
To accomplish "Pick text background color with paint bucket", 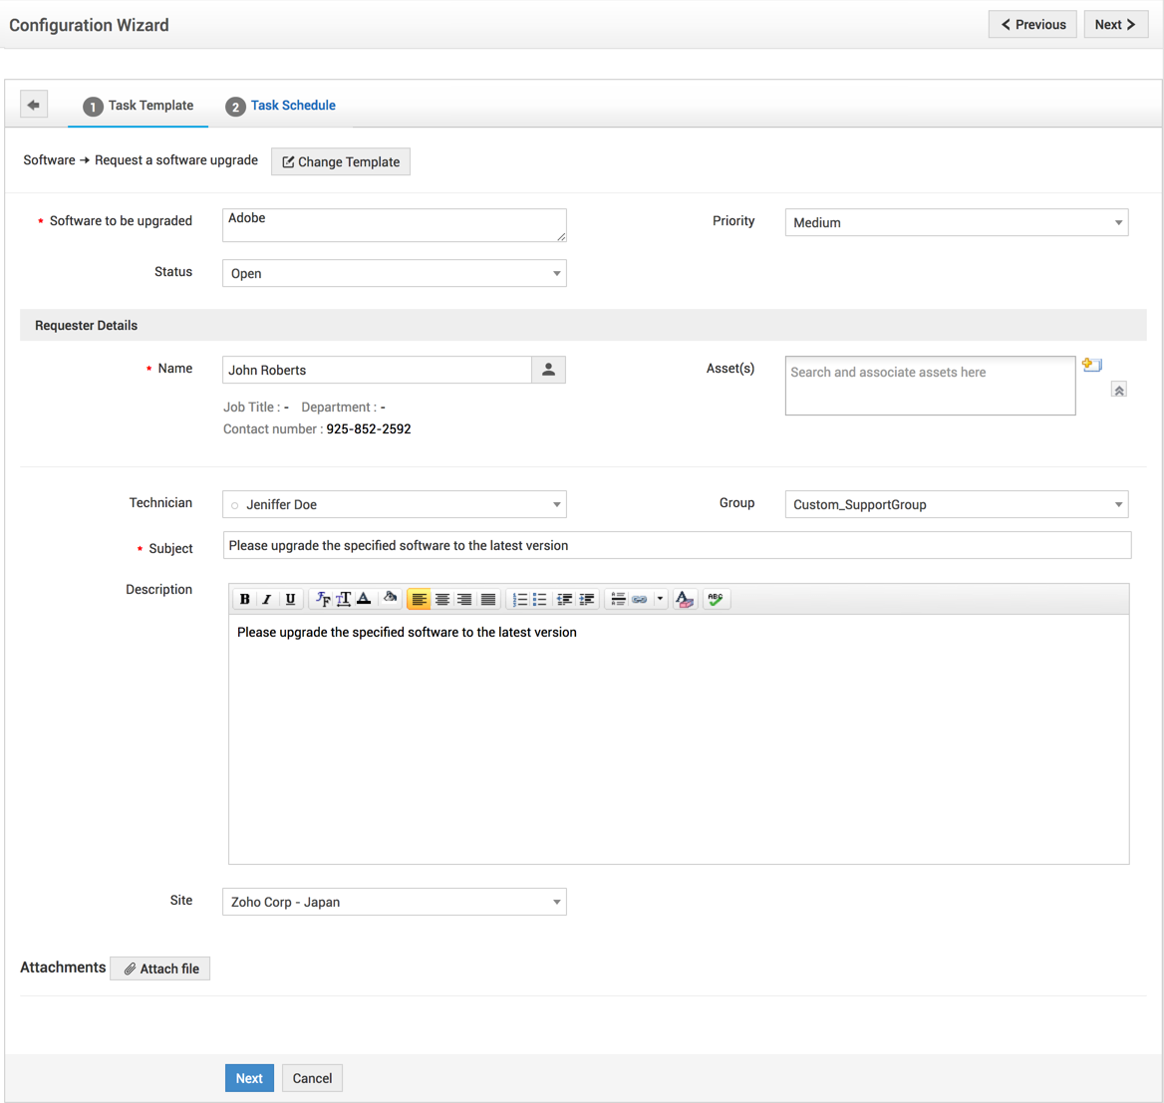I will coord(390,599).
